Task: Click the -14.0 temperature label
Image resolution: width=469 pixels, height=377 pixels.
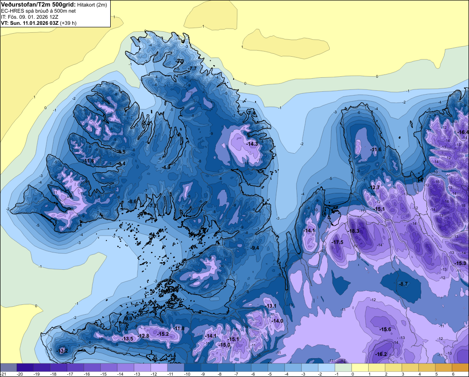Action: tap(277, 321)
